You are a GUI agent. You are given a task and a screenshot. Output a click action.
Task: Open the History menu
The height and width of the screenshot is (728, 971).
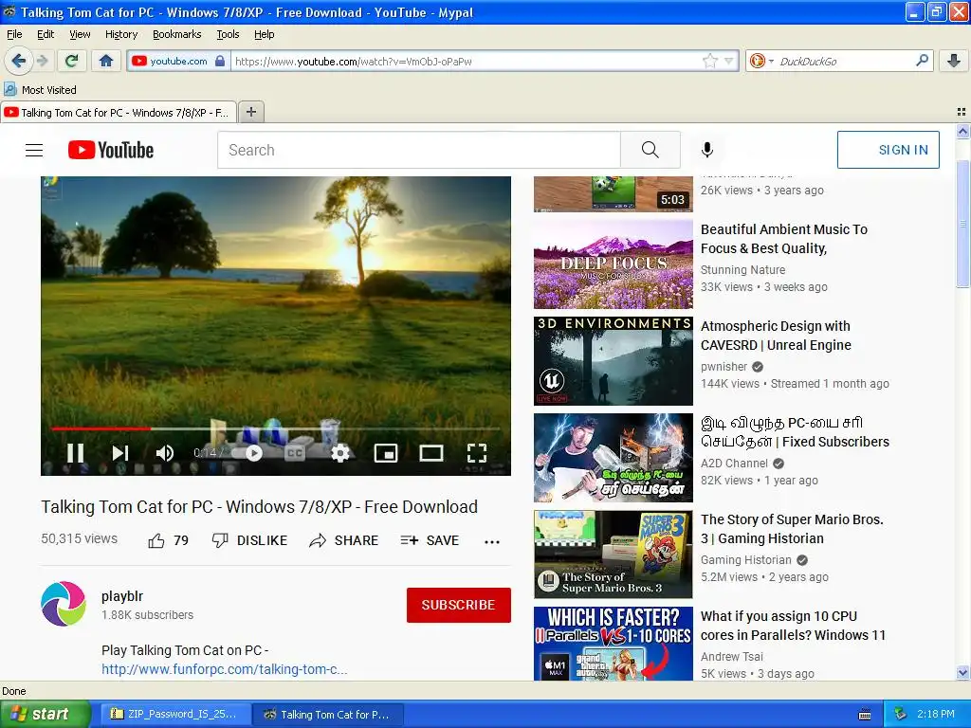click(120, 34)
